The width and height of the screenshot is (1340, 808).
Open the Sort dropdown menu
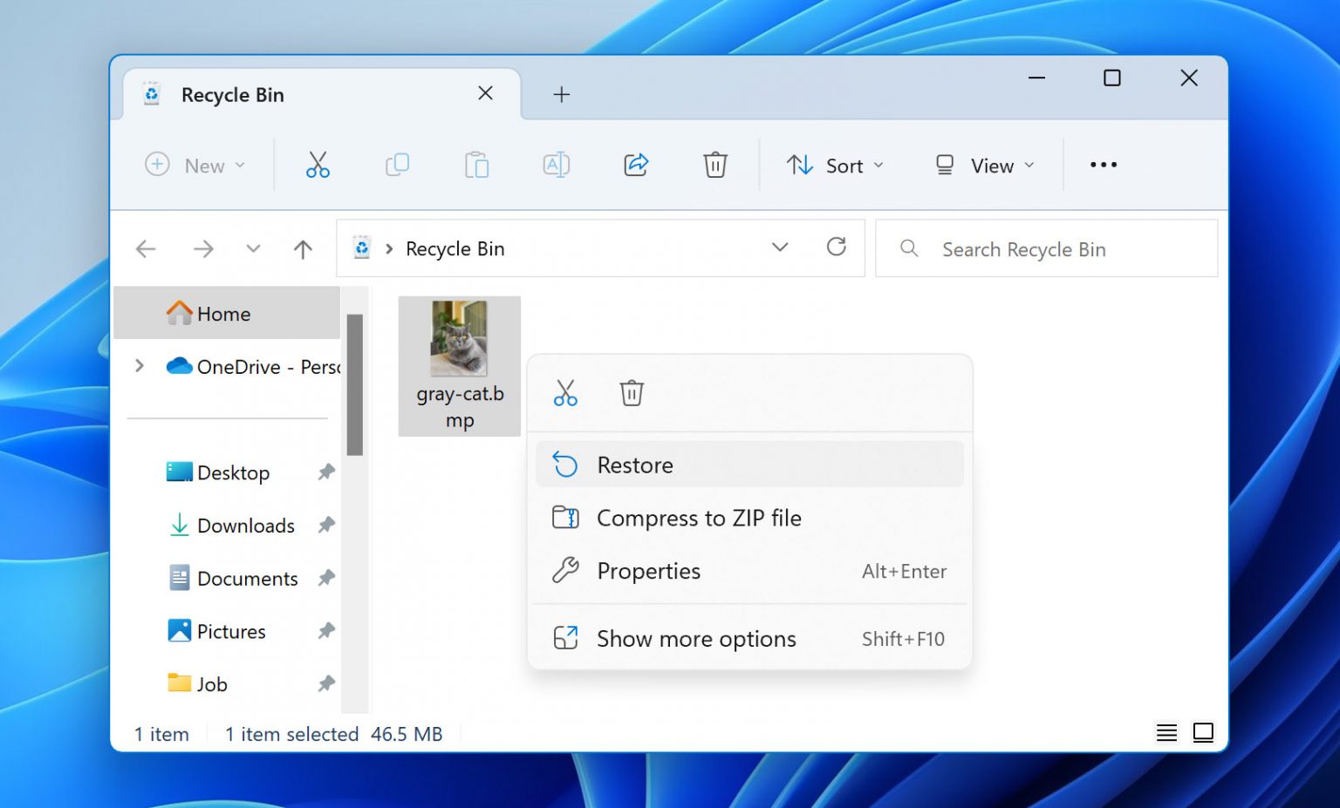click(835, 166)
